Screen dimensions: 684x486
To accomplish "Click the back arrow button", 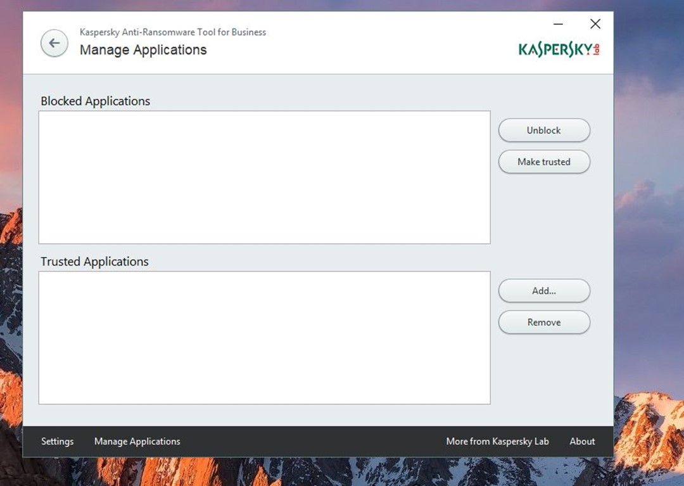I will (x=54, y=43).
